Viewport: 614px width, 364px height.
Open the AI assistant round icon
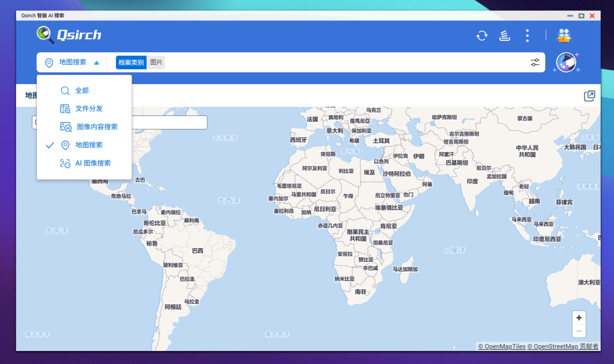coord(566,62)
